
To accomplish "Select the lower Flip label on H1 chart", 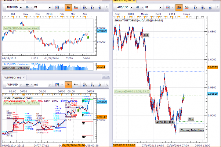I will pyautogui.click(x=191, y=119).
